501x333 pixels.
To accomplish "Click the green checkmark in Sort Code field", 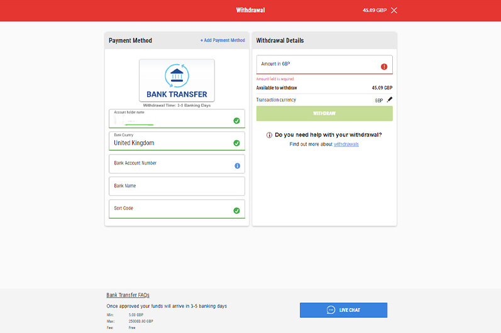I will [x=236, y=210].
